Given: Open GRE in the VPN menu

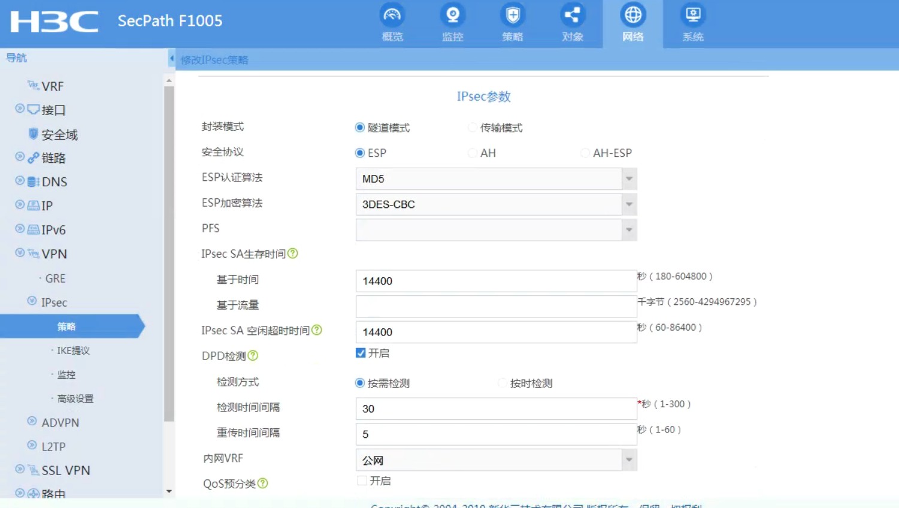Looking at the screenshot, I should point(55,279).
